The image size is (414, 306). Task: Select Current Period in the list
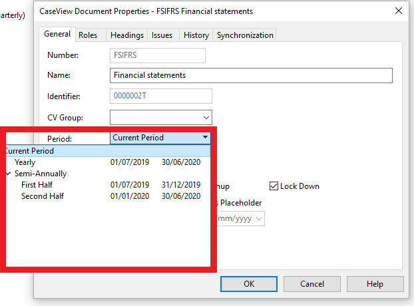(108, 151)
